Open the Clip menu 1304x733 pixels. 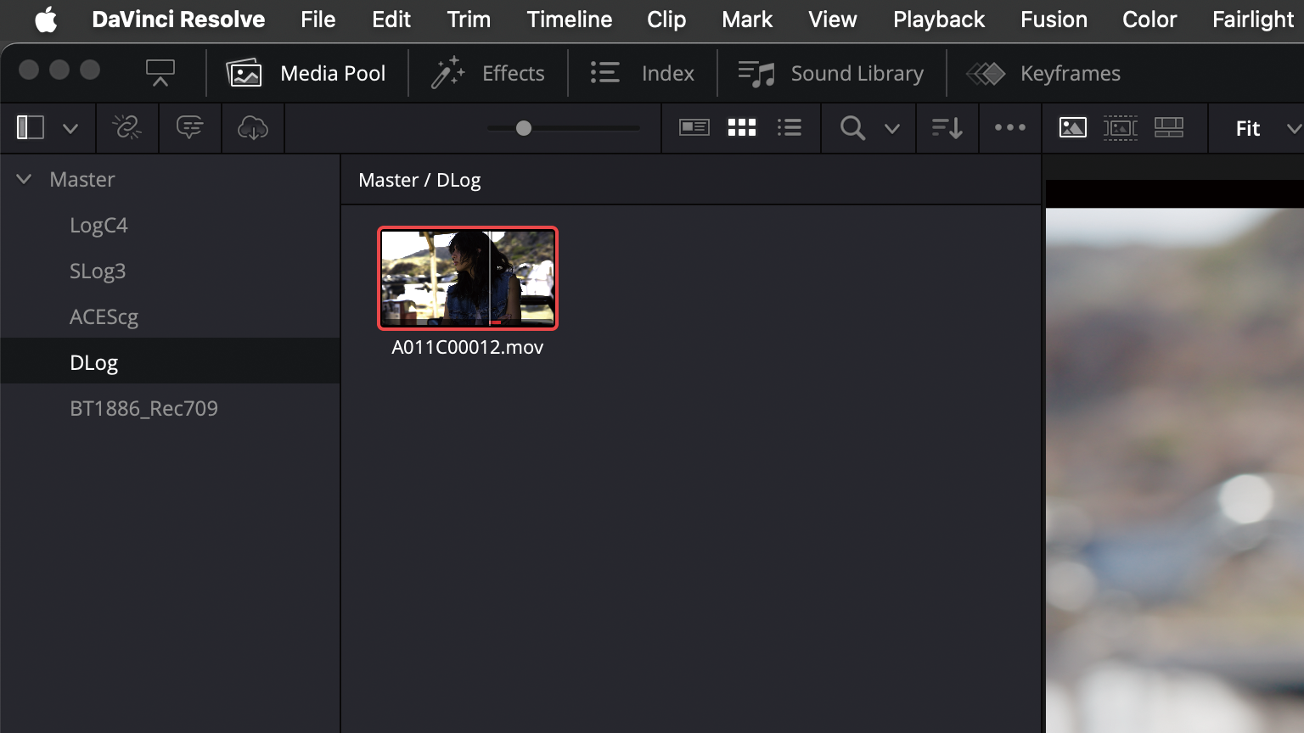(666, 19)
